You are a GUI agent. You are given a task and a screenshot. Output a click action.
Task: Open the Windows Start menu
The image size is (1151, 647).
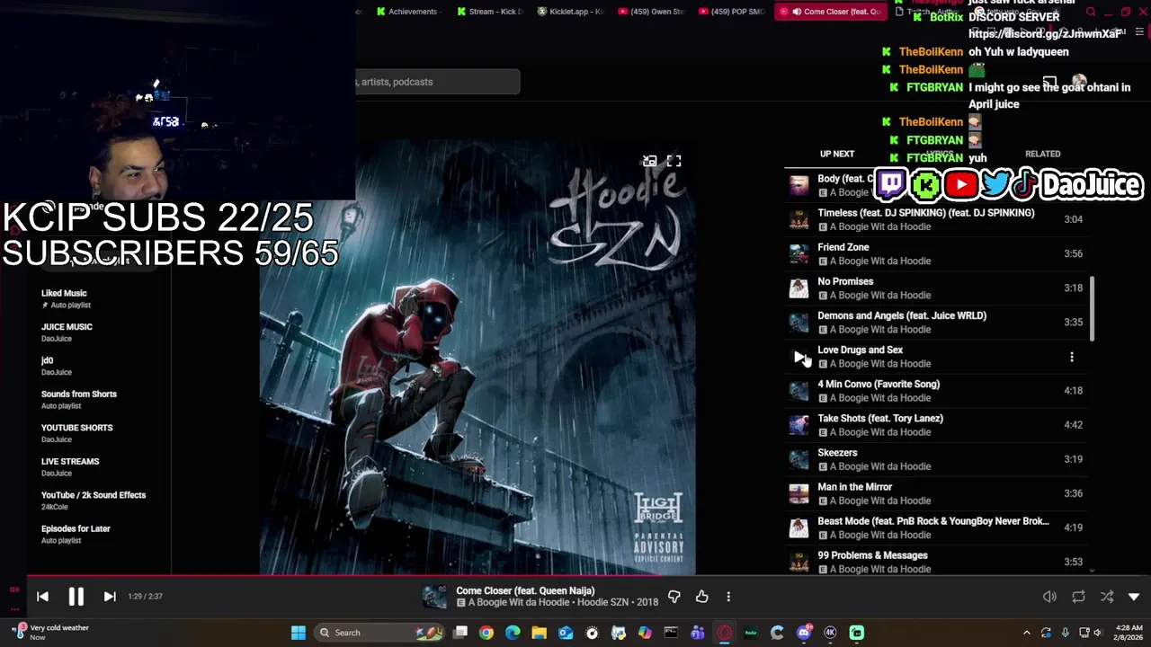298,633
